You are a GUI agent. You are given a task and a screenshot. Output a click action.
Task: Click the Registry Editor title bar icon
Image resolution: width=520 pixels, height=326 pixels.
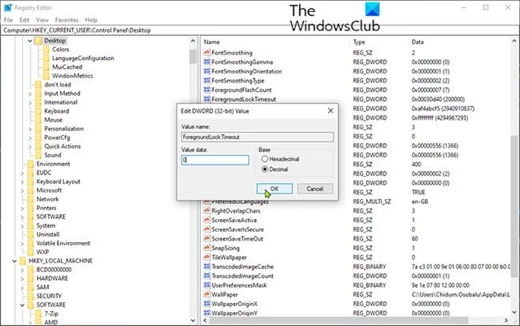pyautogui.click(x=8, y=7)
